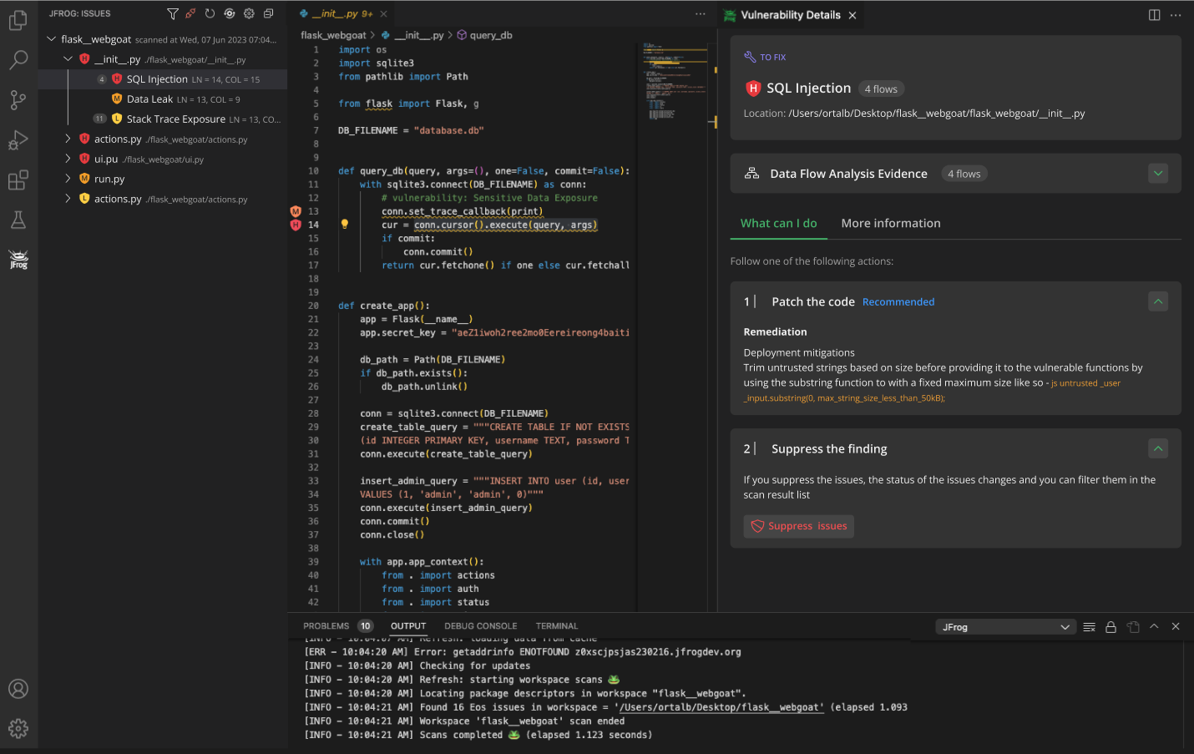Expand the run.py entry in the Issues tree

coord(69,179)
